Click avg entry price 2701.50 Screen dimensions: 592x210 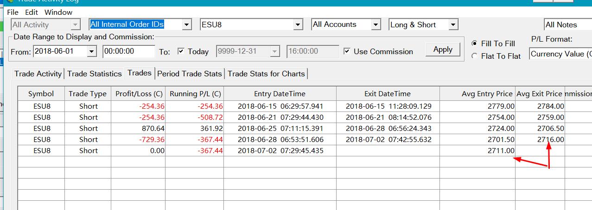point(501,140)
